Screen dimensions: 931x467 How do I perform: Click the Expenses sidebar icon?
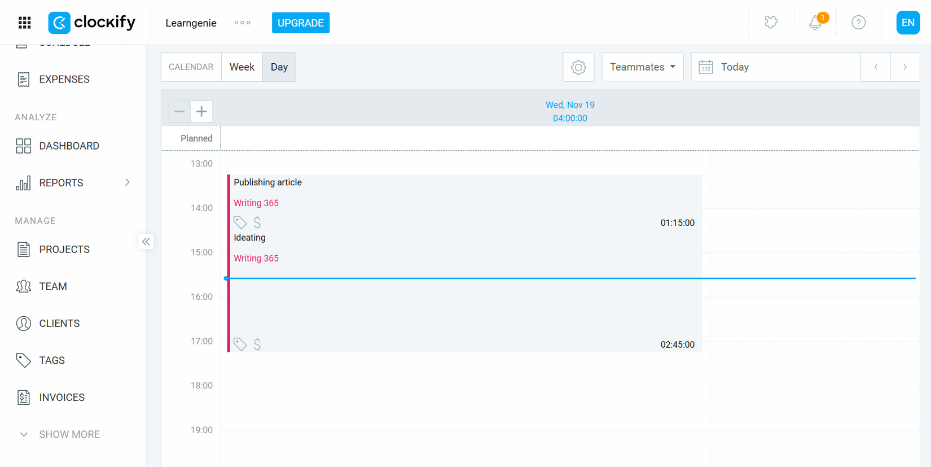(23, 80)
